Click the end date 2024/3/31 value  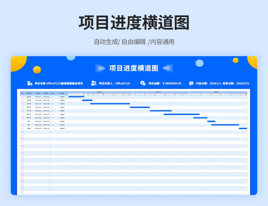coord(244,83)
